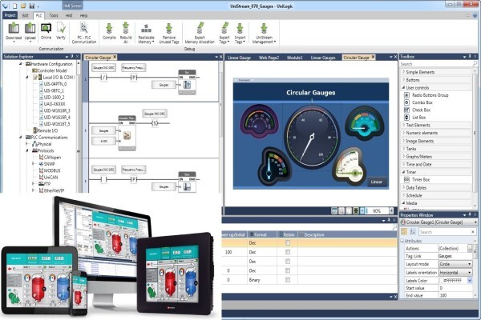This screenshot has width=481, height=320.
Task: Switch to Web Page2 editor tab
Action: point(269,58)
